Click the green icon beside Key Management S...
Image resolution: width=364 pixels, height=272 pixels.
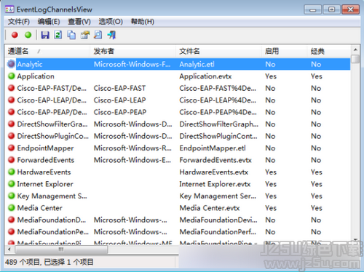[x=12, y=196]
